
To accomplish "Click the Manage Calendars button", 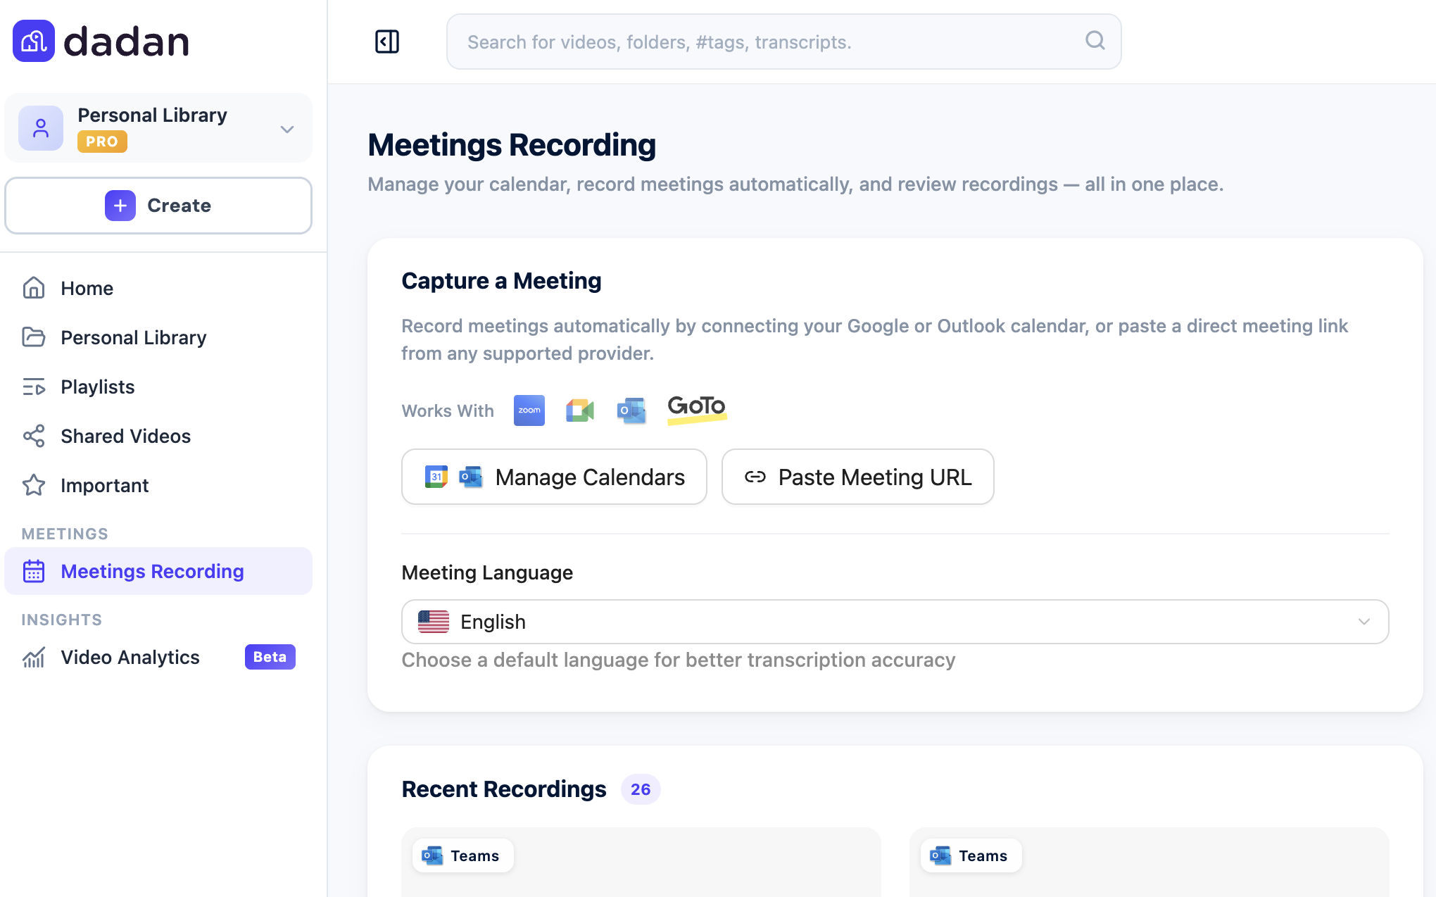I will [554, 477].
